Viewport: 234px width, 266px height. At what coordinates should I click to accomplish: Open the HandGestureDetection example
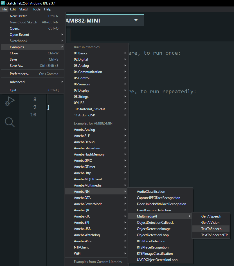click(160, 210)
